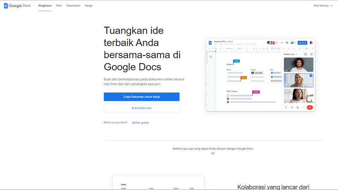This screenshot has height=190, width=338.
Task: Click the document outline icon in illustration
Action: pyautogui.click(x=211, y=57)
